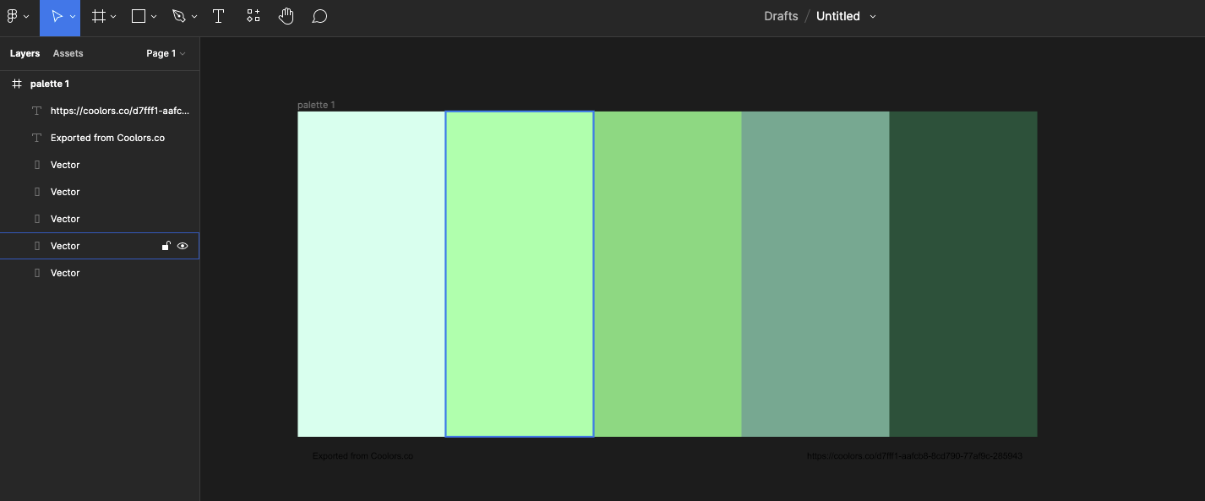Hide the highlighted Vector layer via eye icon

click(183, 246)
